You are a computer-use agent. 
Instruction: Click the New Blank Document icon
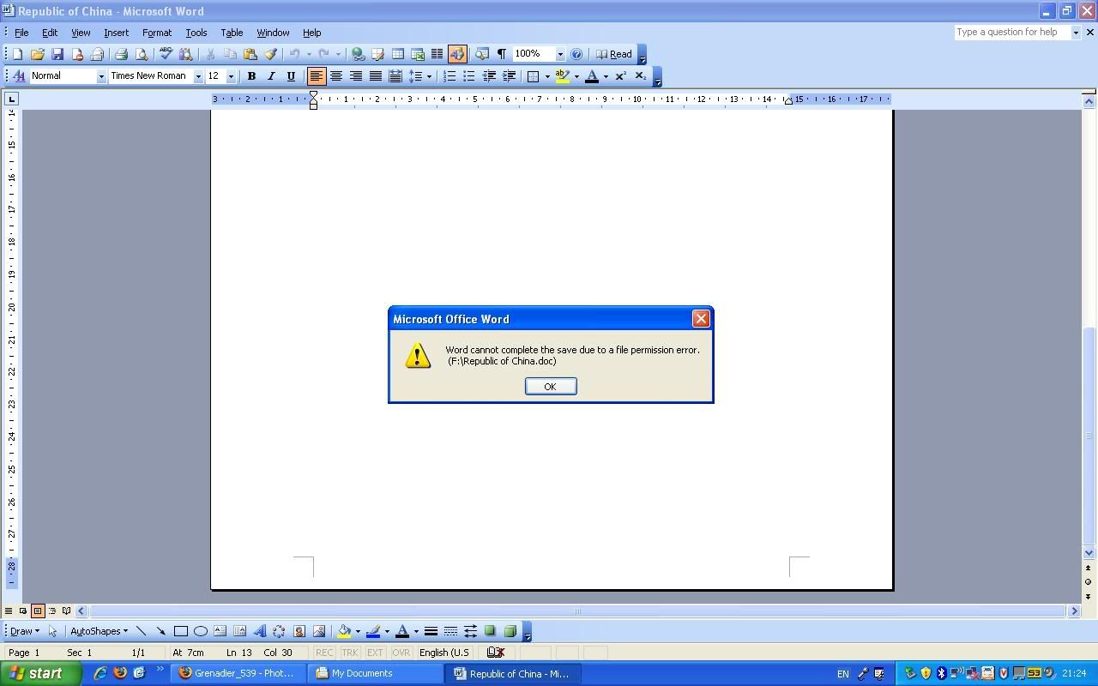(17, 54)
